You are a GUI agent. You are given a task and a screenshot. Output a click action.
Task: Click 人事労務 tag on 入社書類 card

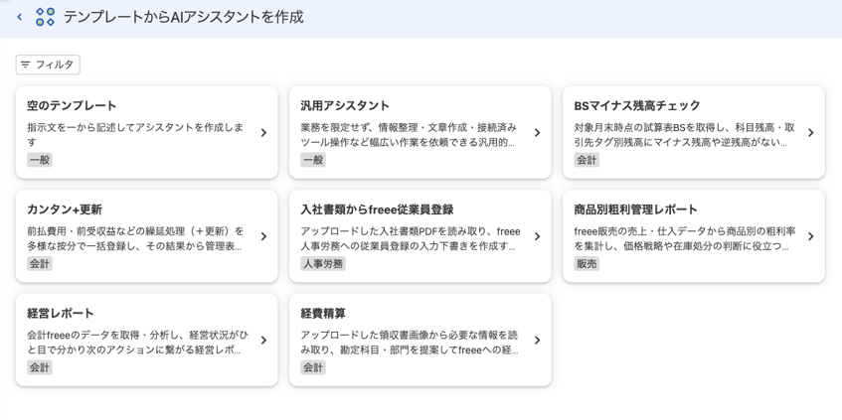click(x=323, y=264)
